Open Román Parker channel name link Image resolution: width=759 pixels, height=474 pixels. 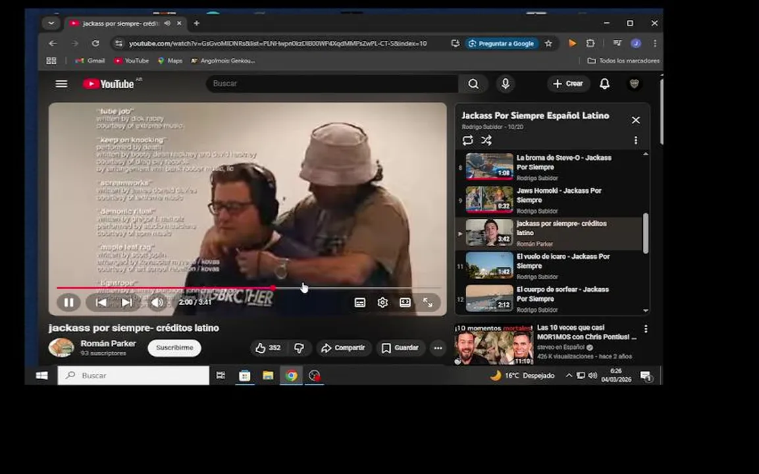(108, 344)
